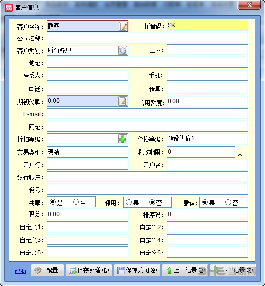Focus the E-mail input field
This screenshot has height=286, width=265.
[147, 114]
